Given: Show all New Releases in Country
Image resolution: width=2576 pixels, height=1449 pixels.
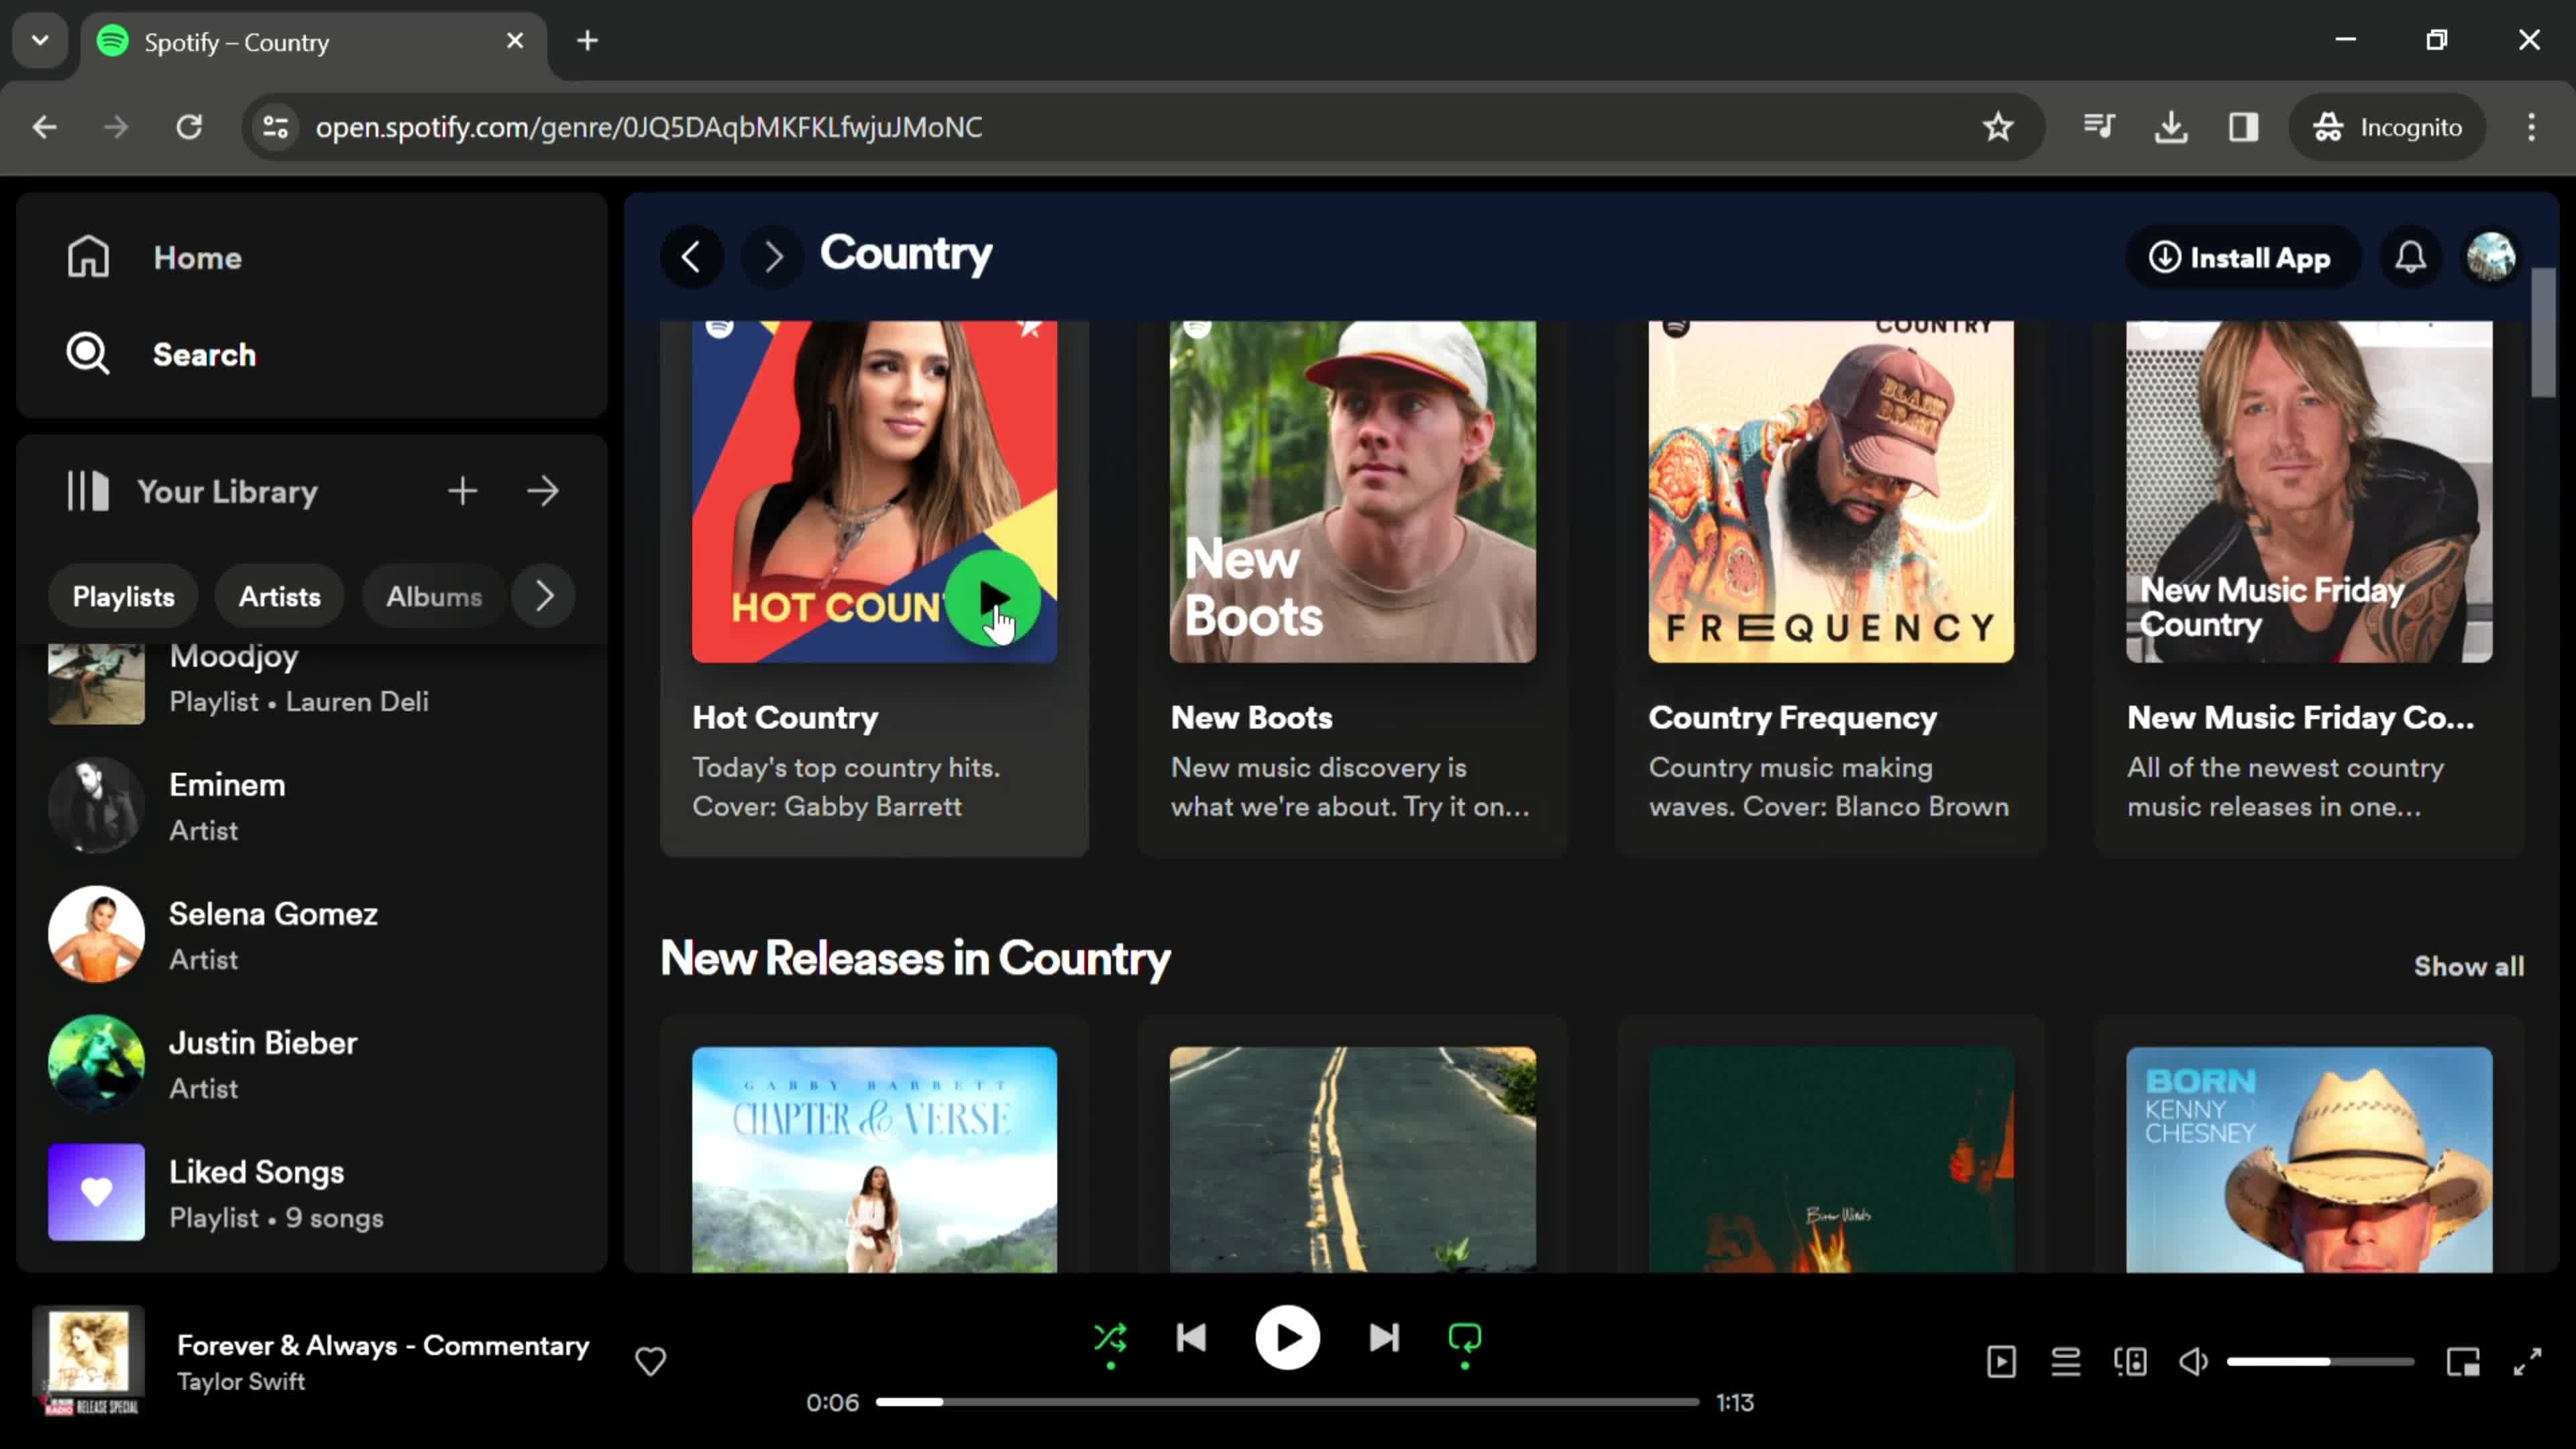Looking at the screenshot, I should (x=2468, y=966).
